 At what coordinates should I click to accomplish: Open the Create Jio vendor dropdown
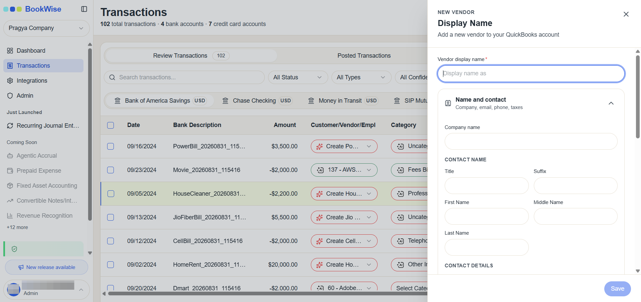coord(344,217)
